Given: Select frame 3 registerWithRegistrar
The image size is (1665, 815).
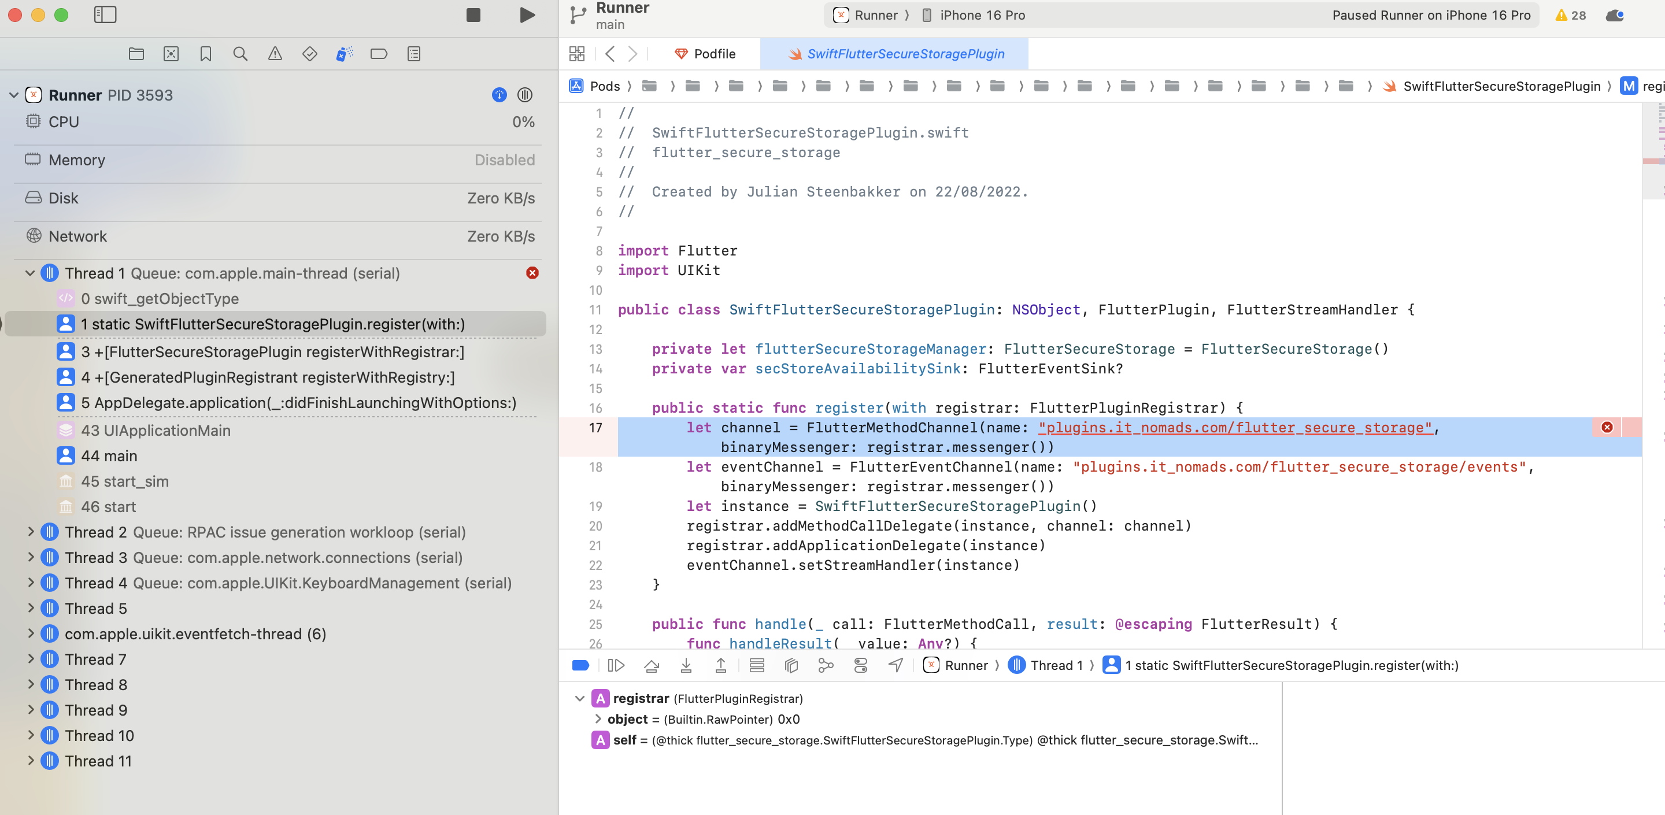Looking at the screenshot, I should 261,351.
